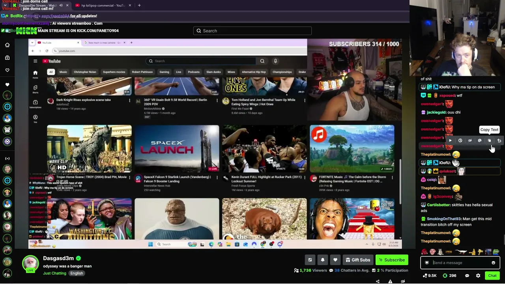Expand the browser tab list chevron
The width and height of the screenshot is (505, 284).
(x=5, y=6)
